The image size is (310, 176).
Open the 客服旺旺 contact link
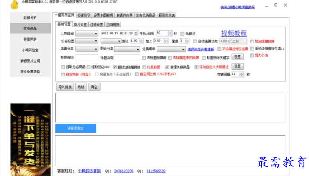pos(89,171)
